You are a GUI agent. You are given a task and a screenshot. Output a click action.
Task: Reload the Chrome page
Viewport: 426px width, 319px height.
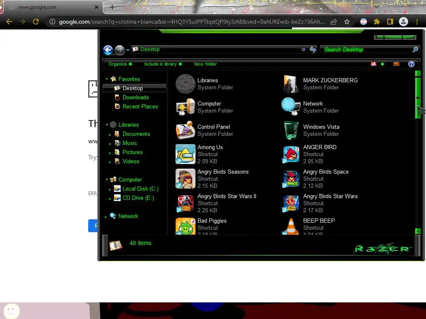pos(36,22)
